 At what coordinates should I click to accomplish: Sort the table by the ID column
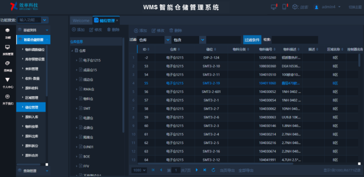[x=148, y=49]
